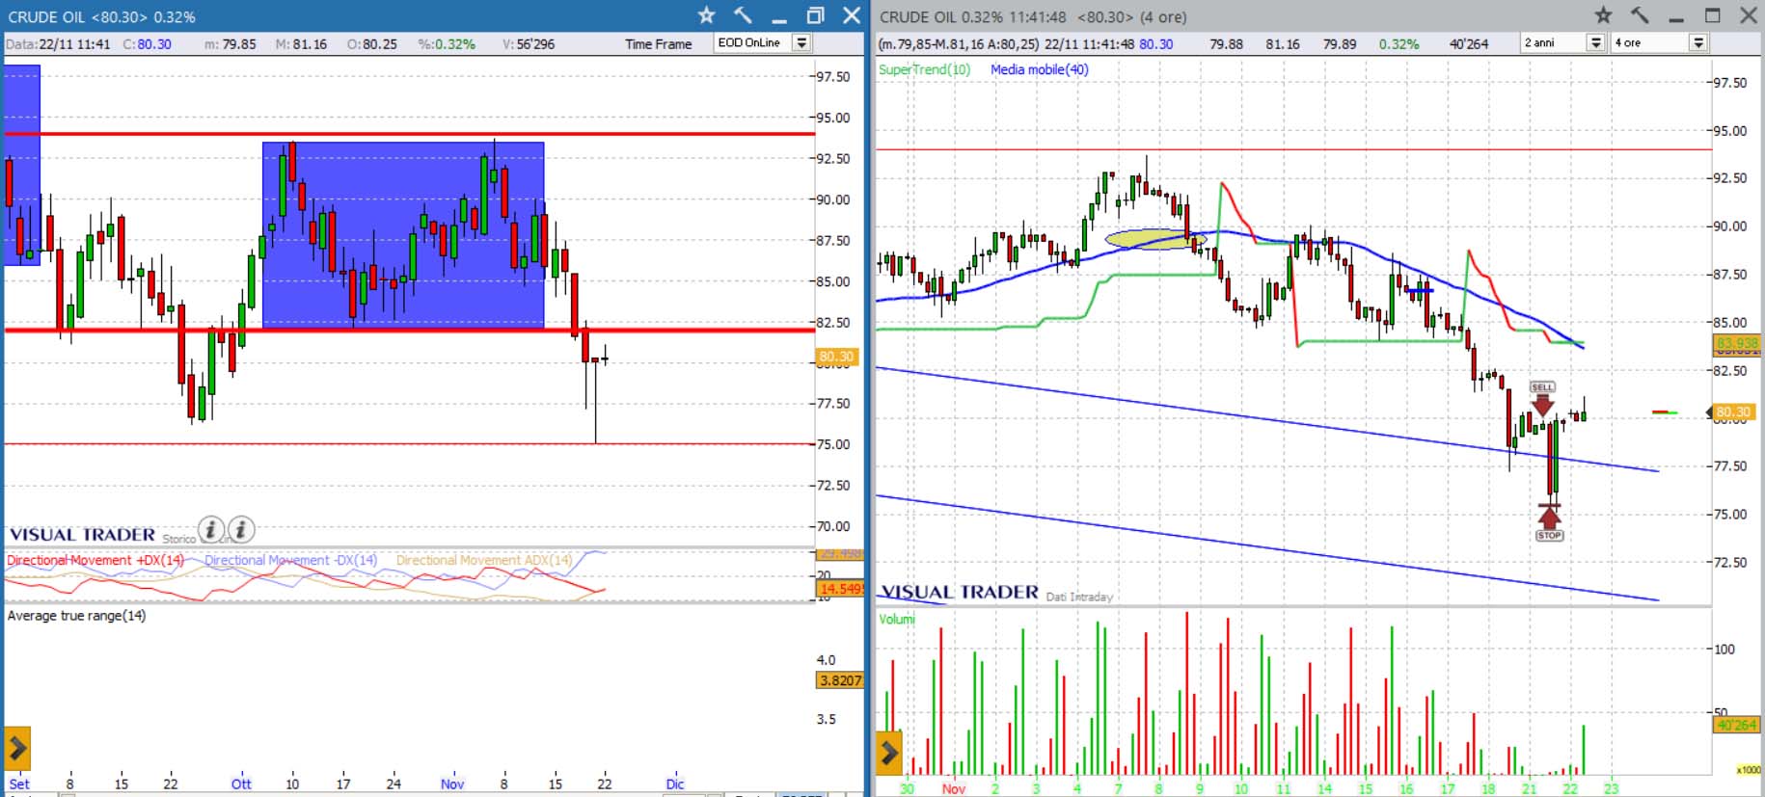
Task: Click the C:80.30 close value in left info bar
Action: pyautogui.click(x=147, y=44)
